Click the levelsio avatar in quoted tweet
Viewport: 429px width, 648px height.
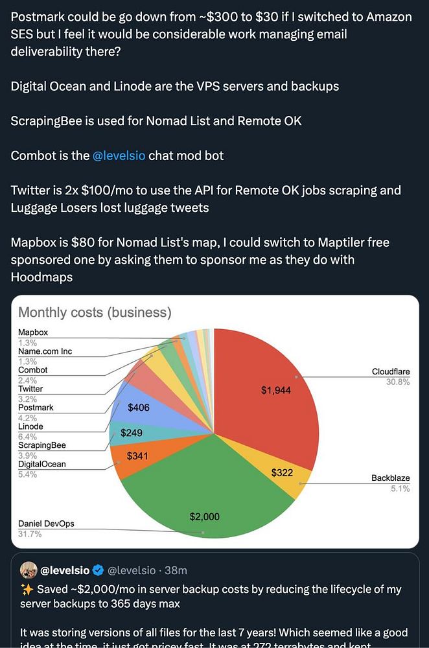pyautogui.click(x=29, y=570)
